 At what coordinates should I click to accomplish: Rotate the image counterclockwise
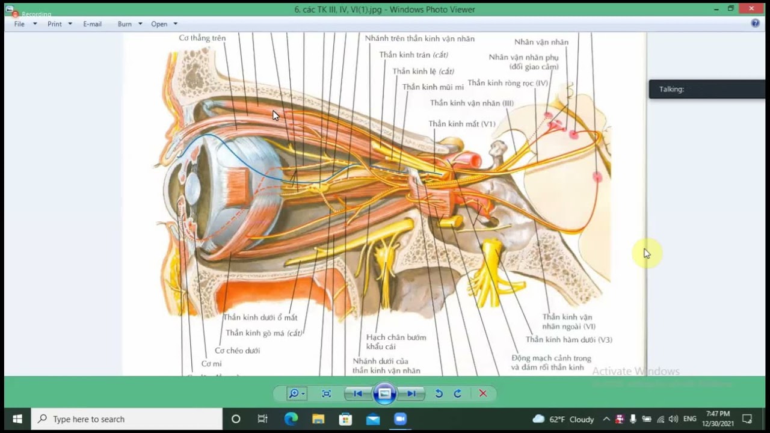pyautogui.click(x=439, y=394)
